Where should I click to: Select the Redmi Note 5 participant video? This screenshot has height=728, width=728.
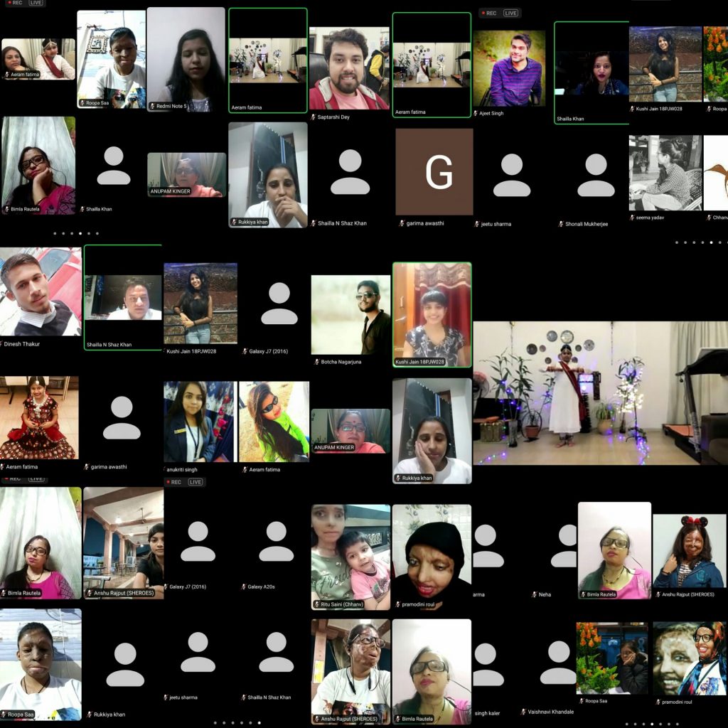186,59
